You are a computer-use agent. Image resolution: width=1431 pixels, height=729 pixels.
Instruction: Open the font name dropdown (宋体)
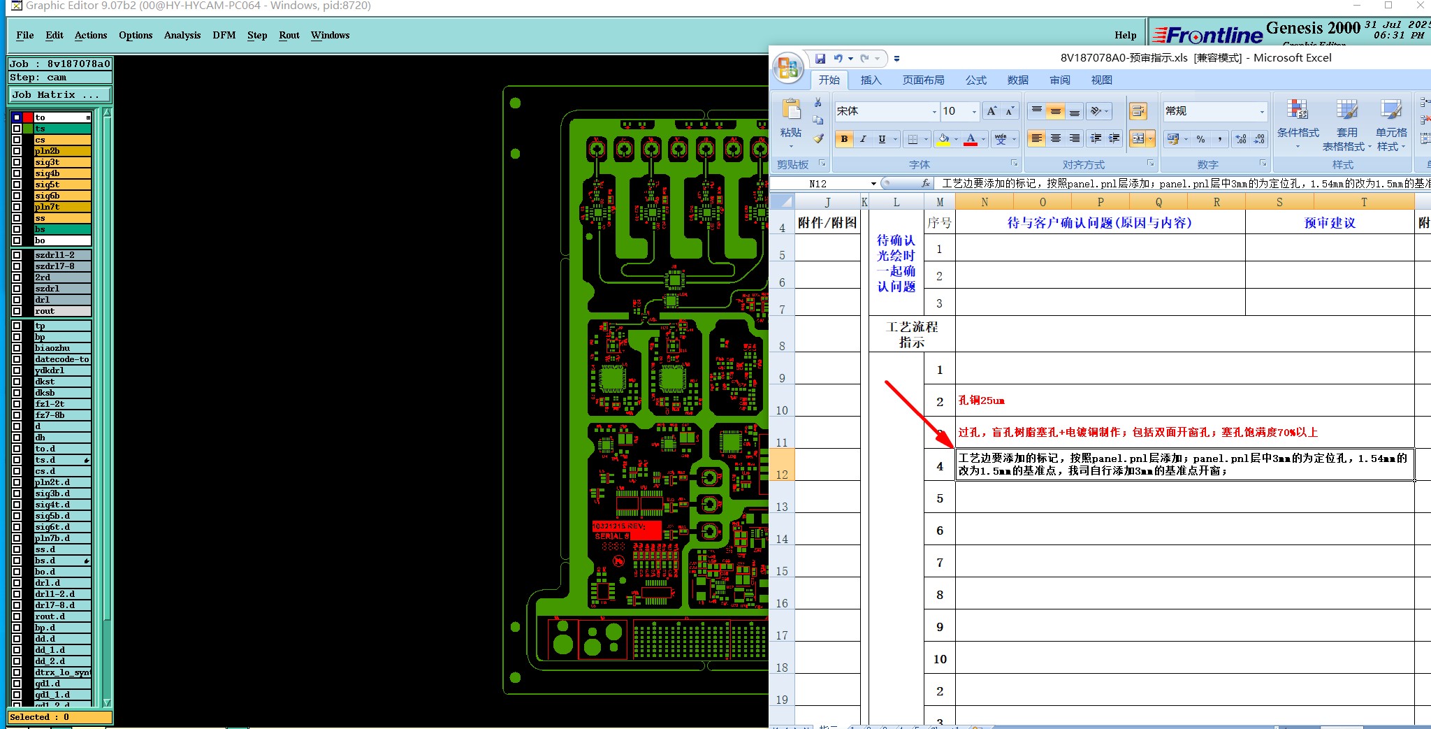coord(934,111)
